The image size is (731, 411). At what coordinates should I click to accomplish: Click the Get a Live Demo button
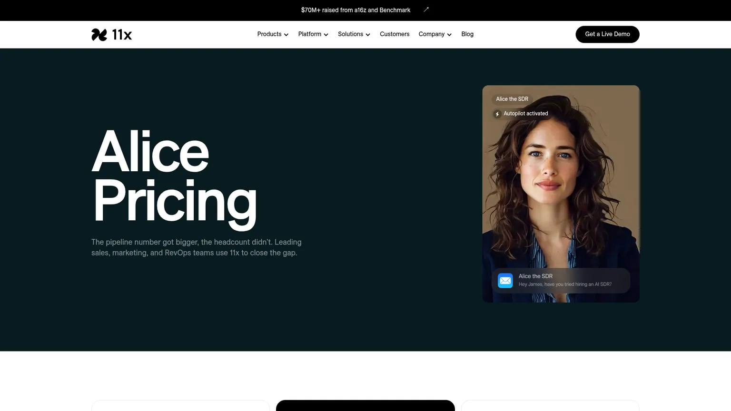click(607, 34)
